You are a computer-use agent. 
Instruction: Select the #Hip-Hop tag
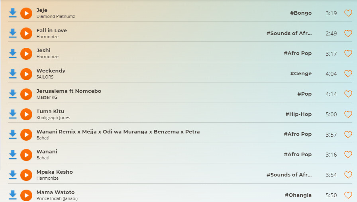298,114
